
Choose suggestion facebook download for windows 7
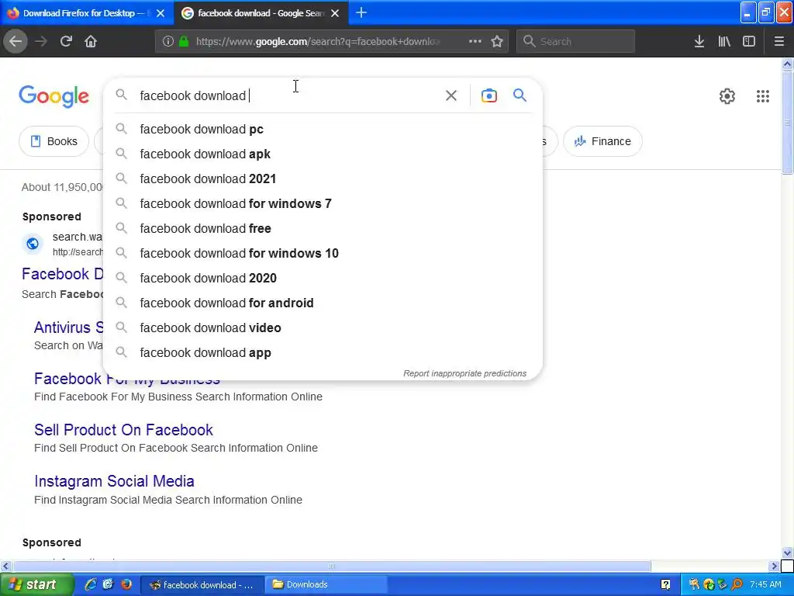[x=323, y=204]
